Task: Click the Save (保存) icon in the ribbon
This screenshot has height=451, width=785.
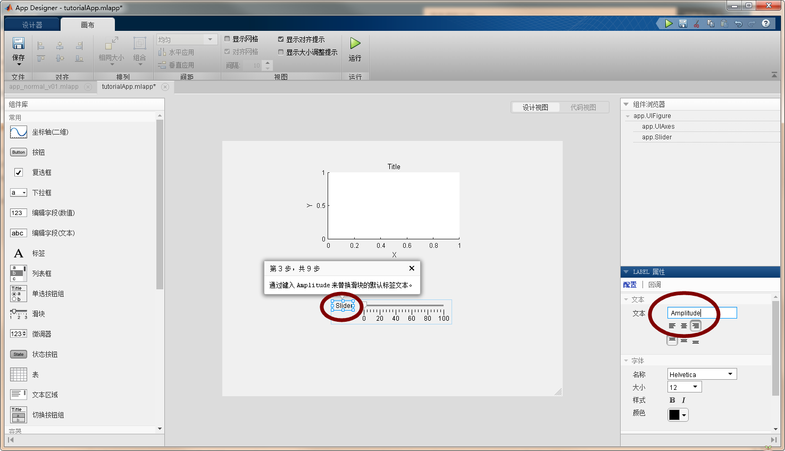Action: 19,44
